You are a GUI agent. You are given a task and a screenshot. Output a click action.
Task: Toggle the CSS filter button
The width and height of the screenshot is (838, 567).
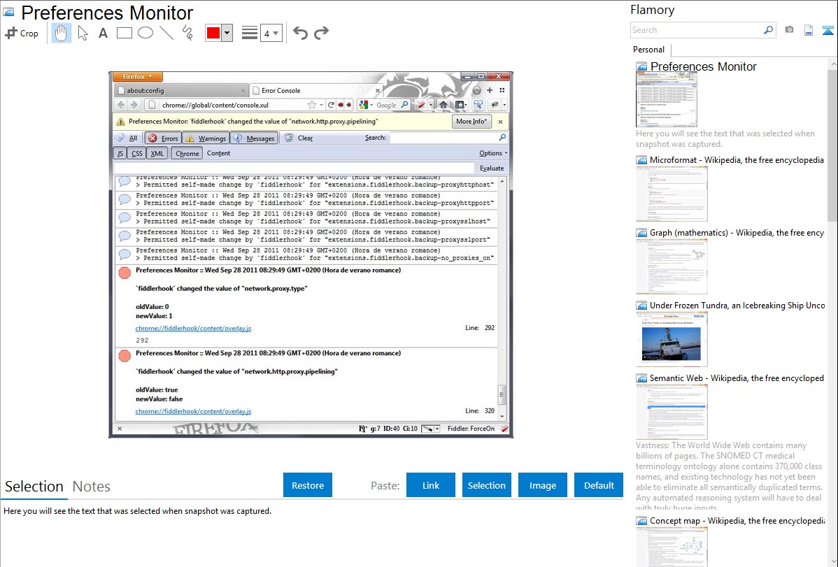coord(137,153)
